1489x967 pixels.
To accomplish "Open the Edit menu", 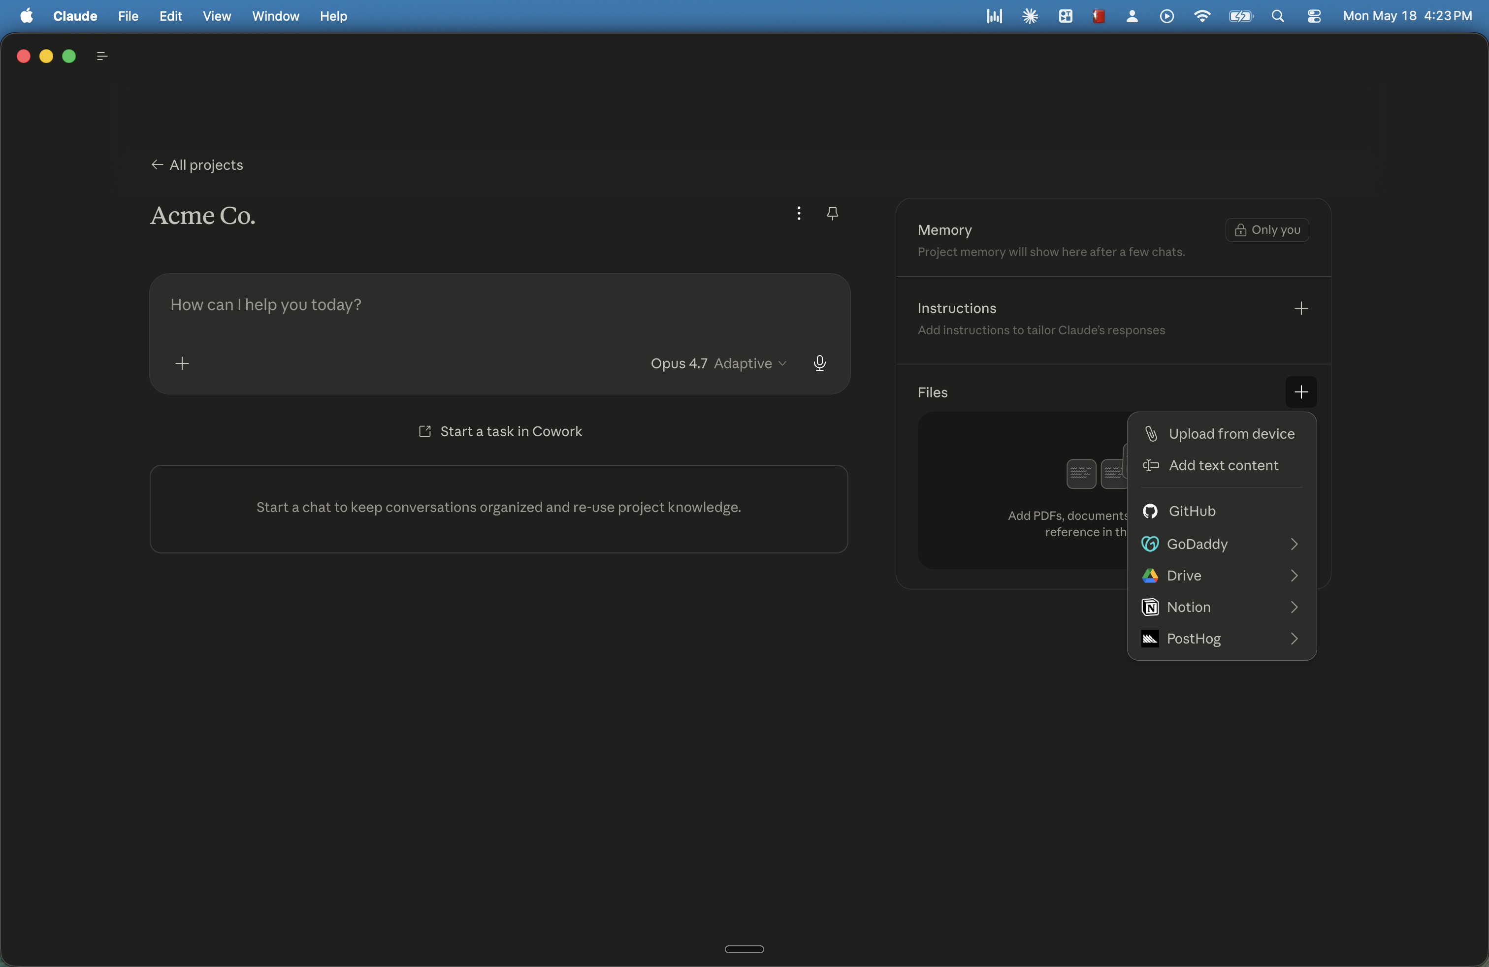I will coord(170,16).
